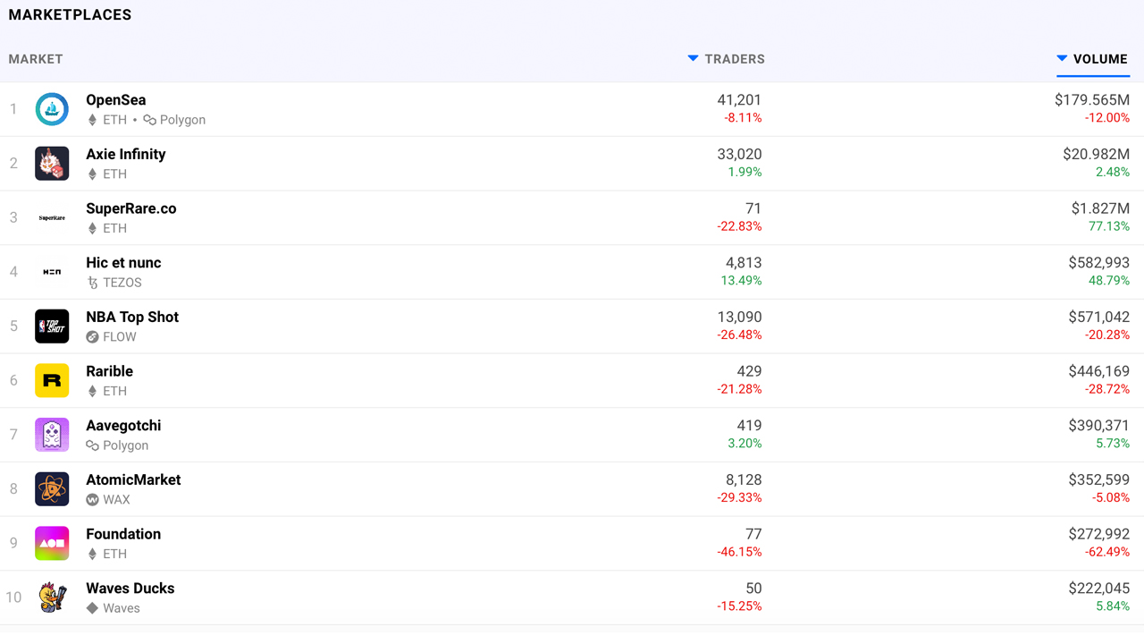
Task: Click the Polygon icon under Aavegotchi
Action: click(92, 445)
